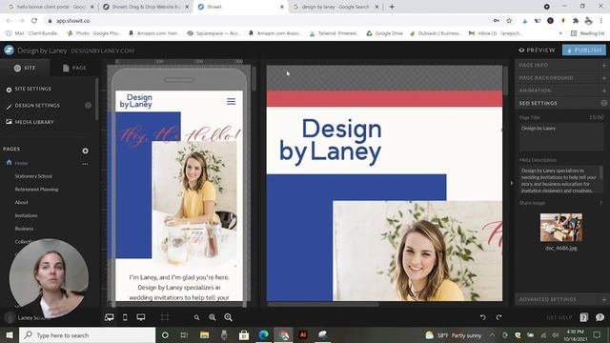This screenshot has height=343, width=610.
Task: Expand the Page Info section
Action: tap(562, 66)
